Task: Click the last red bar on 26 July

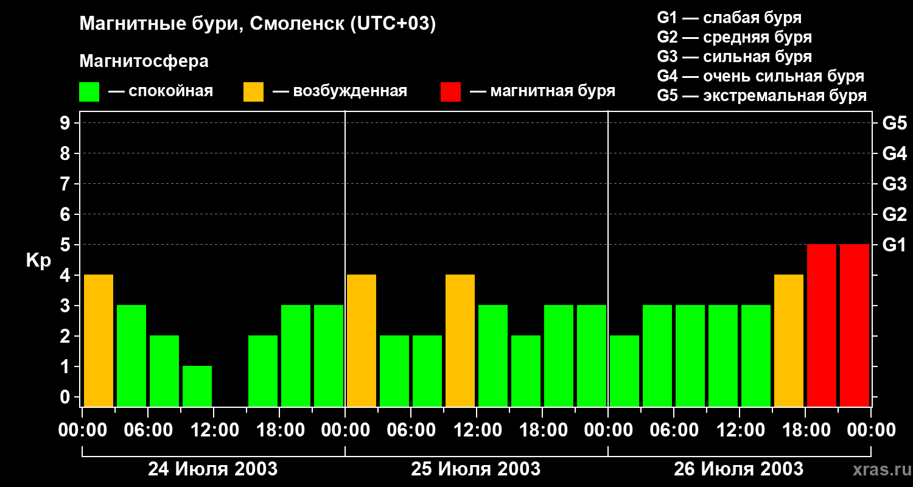Action: pos(855,325)
